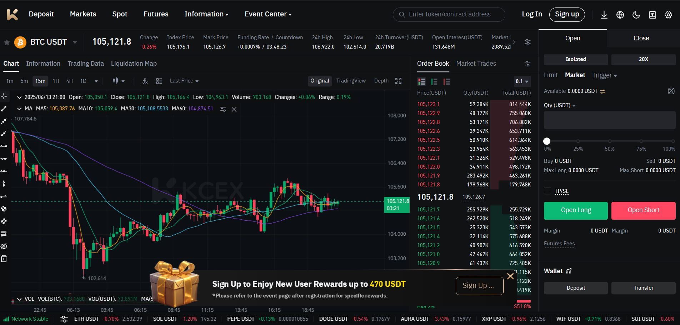Open the app download icon
This screenshot has height=325, width=680.
(x=604, y=15)
